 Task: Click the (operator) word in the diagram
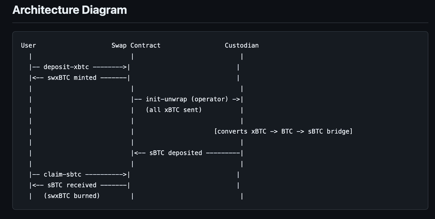click(210, 99)
